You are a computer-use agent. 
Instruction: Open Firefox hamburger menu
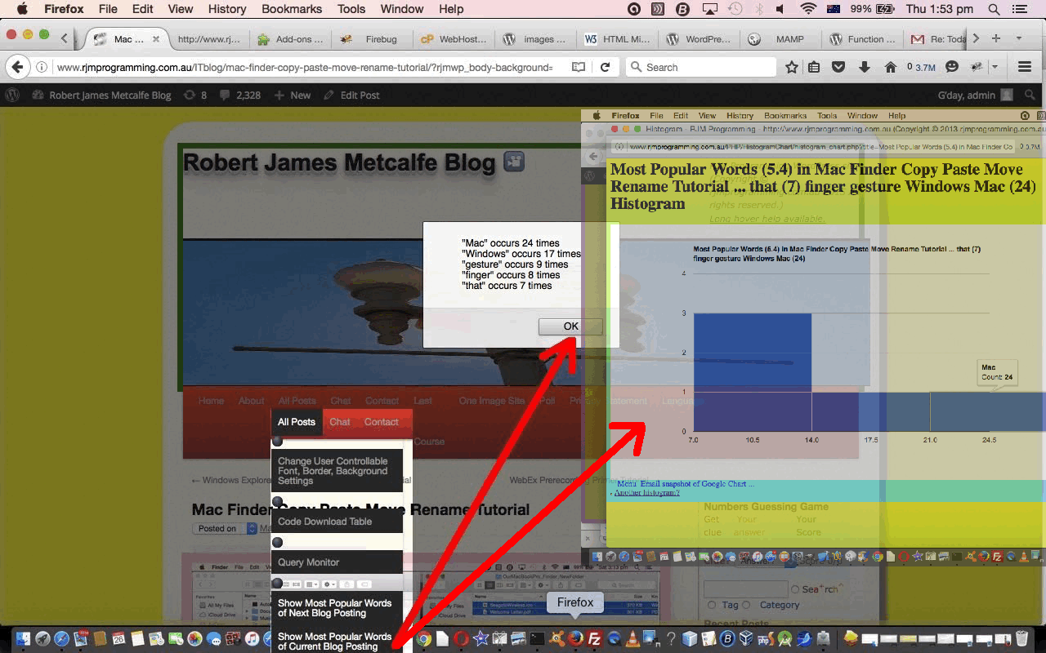tap(1024, 67)
